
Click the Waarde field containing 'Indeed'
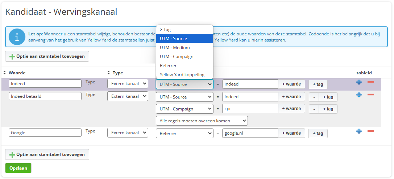(45, 84)
